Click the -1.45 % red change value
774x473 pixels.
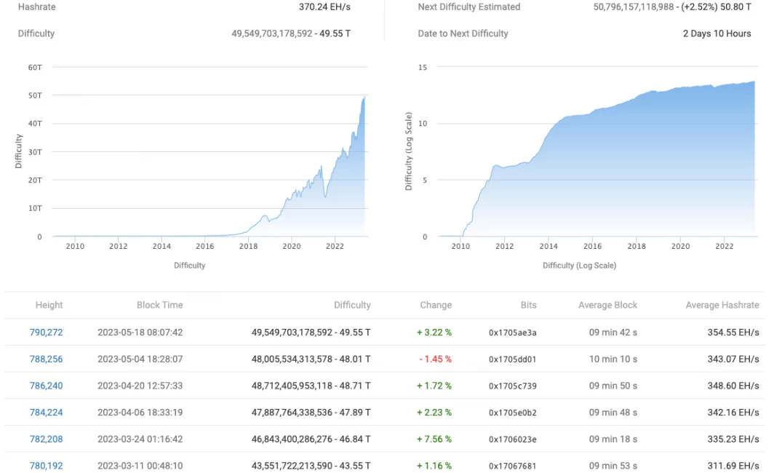click(x=434, y=359)
